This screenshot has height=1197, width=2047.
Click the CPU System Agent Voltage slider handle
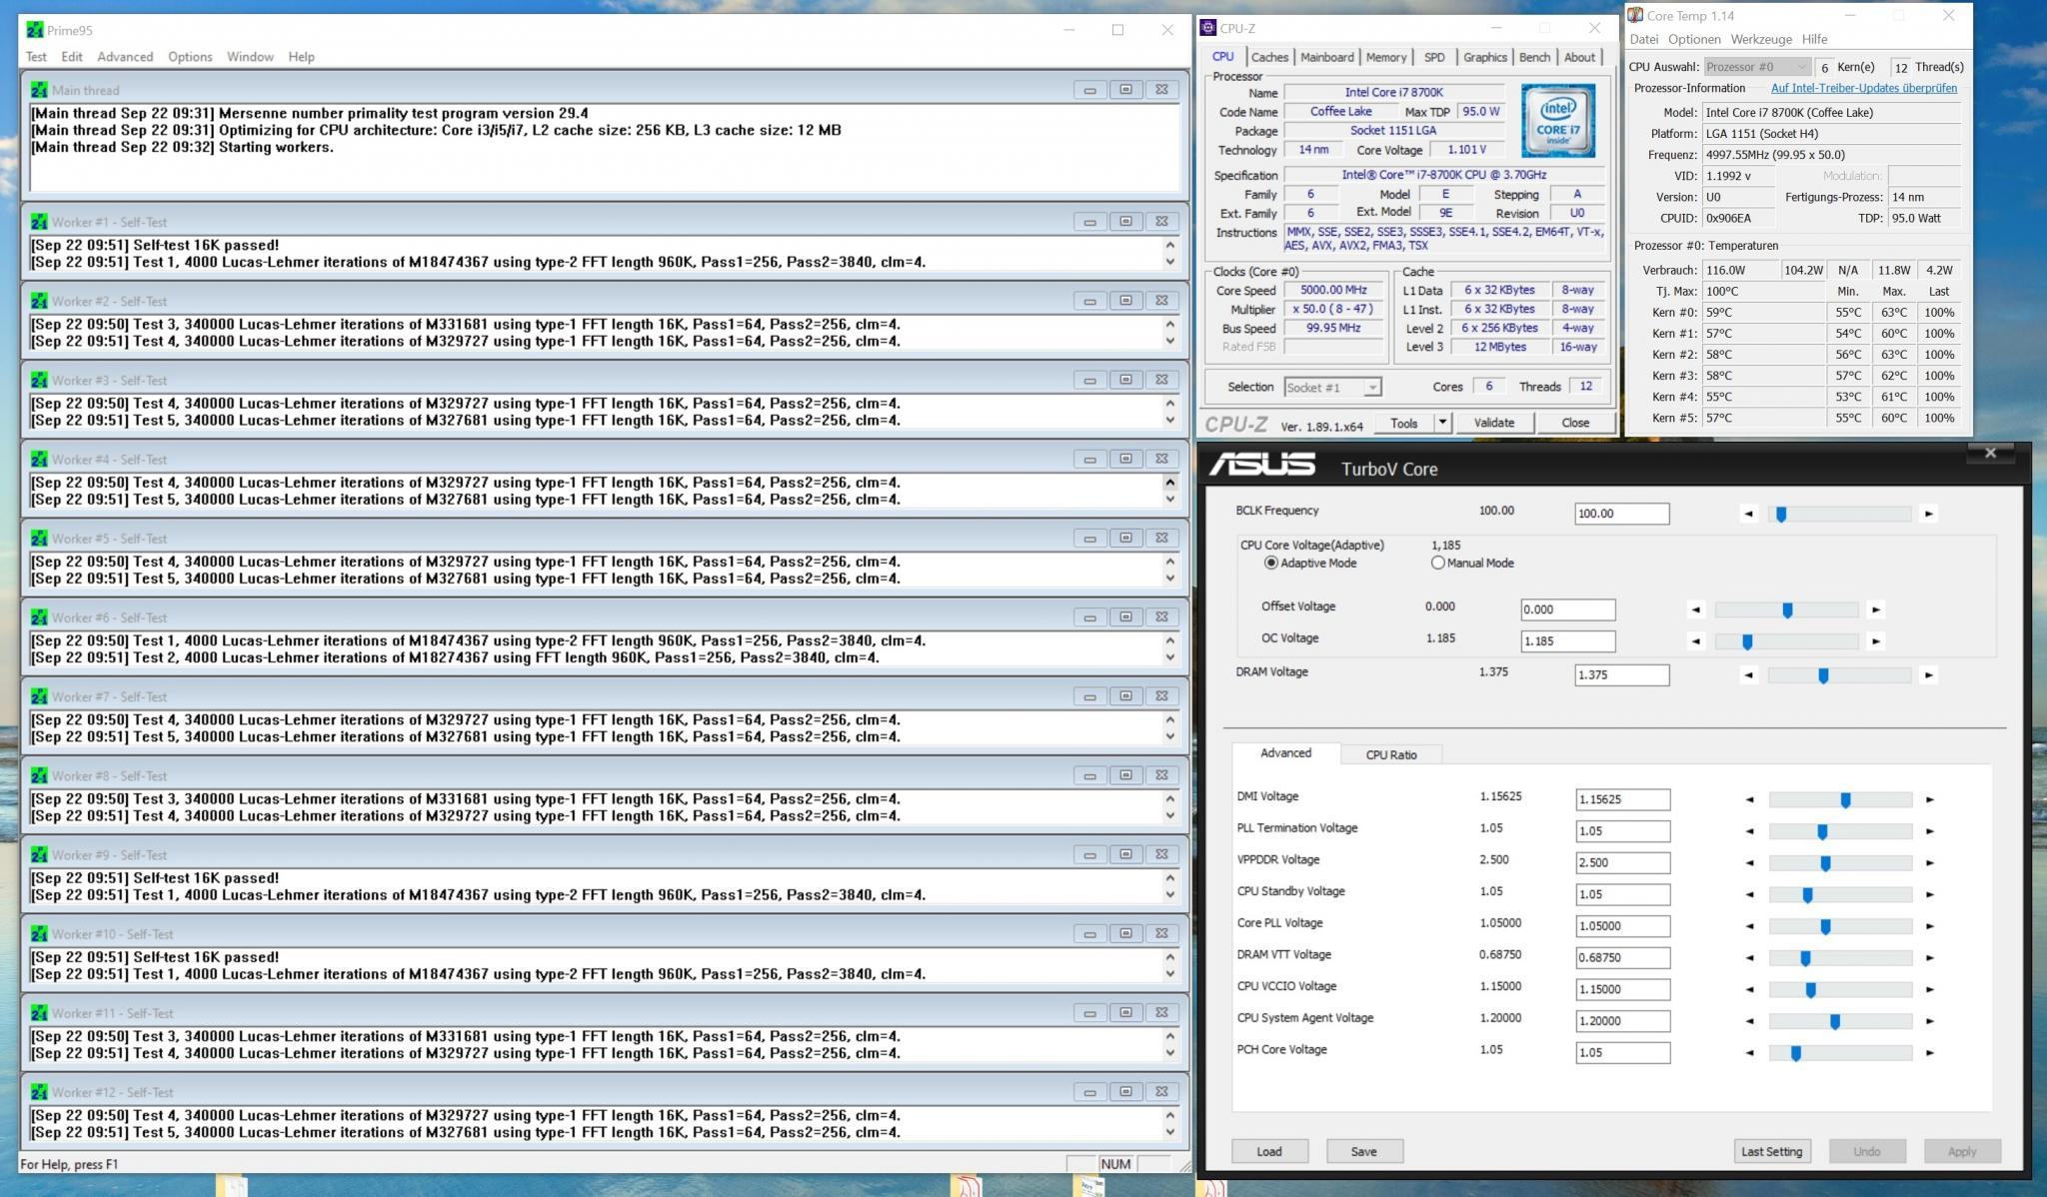tap(1835, 1021)
